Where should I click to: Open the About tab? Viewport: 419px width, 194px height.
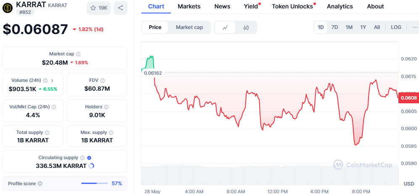point(375,6)
